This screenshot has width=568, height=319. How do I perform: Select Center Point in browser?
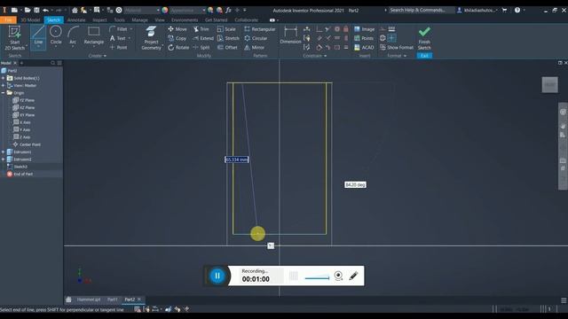point(27,144)
